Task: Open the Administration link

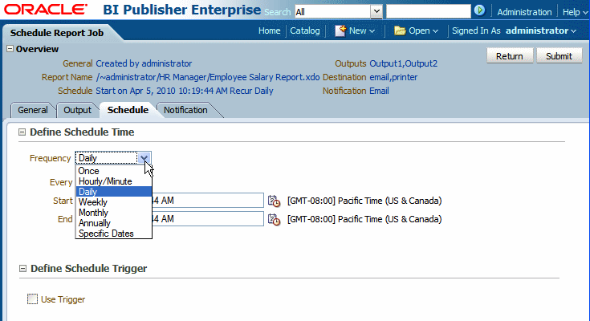Action: pos(524,12)
